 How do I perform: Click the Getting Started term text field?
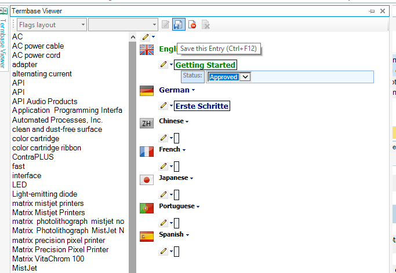205,65
